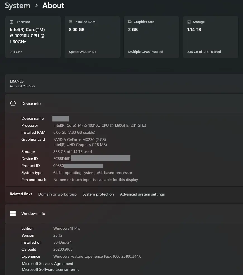
Task: Open Microsoft Software License Terms link
Action: pos(51,270)
